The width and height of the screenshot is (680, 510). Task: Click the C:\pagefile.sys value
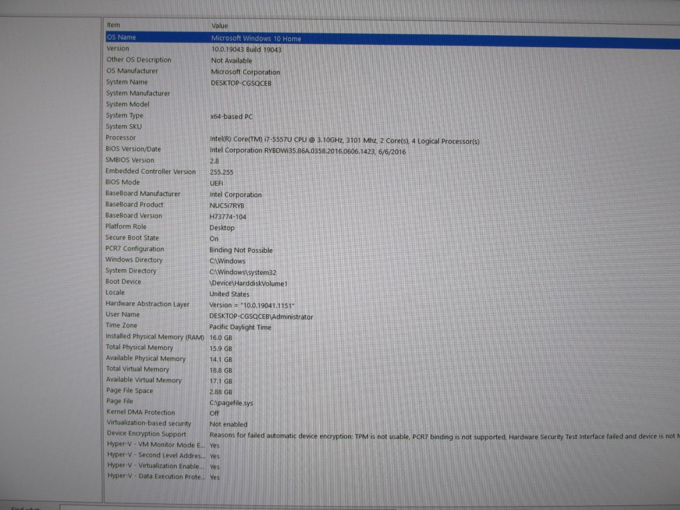tap(231, 403)
